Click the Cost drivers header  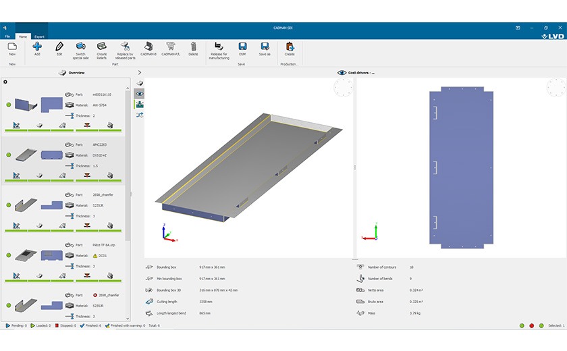click(356, 73)
